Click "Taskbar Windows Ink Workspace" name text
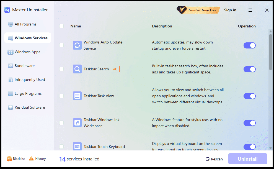 pos(102,123)
